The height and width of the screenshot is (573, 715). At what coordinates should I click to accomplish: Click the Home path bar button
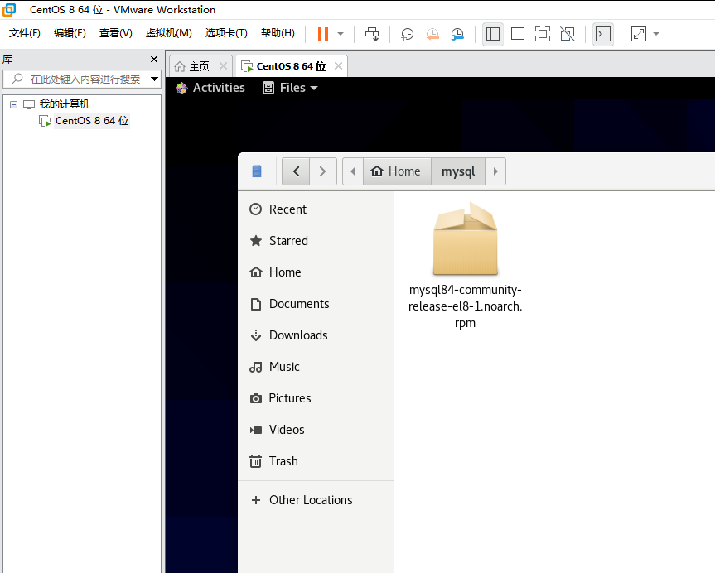point(397,171)
